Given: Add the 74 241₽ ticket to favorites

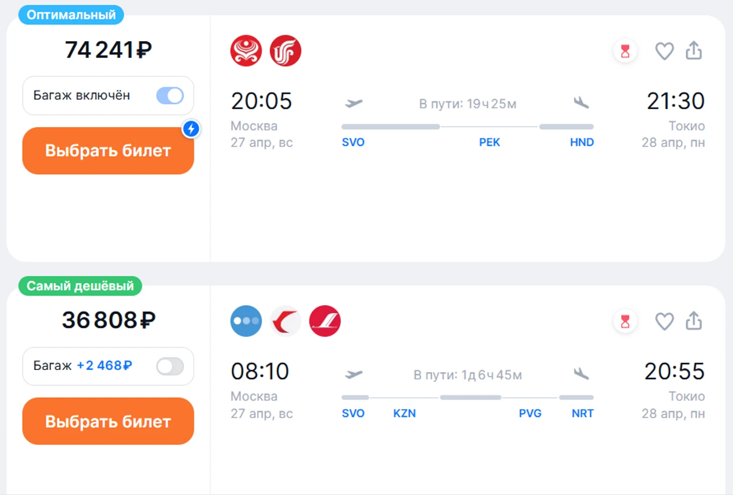Looking at the screenshot, I should (664, 51).
